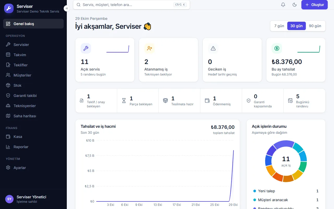Screen dimensions: 334x209
Task: Click the warning triangle icon on Geciken iş card
Action: pyautogui.click(x=213, y=48)
